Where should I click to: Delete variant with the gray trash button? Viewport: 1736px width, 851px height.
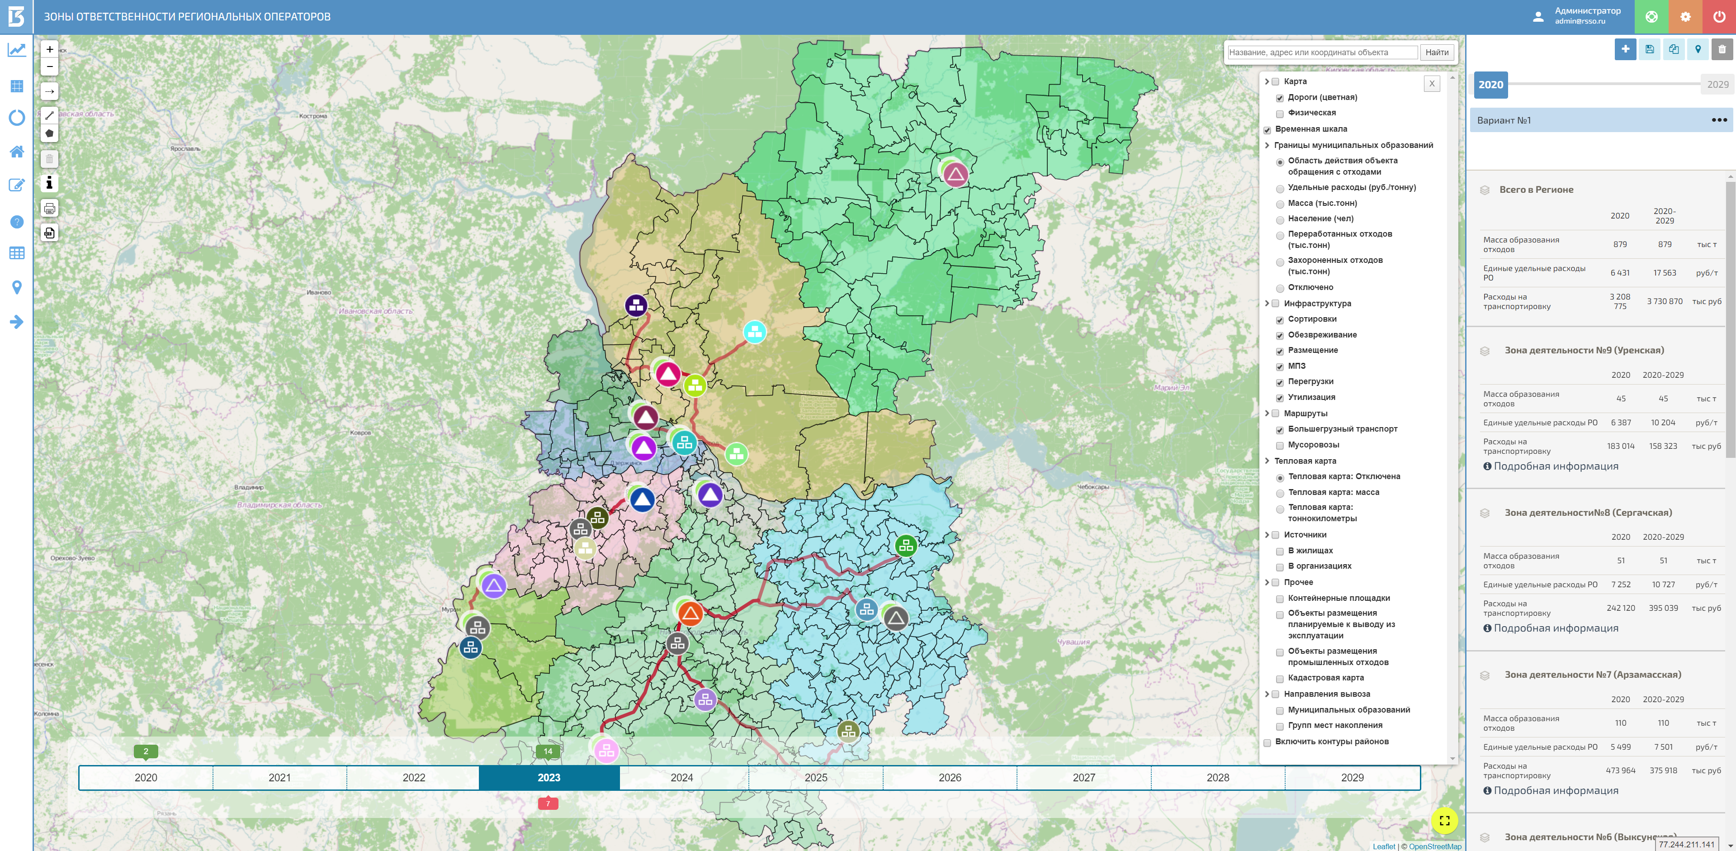coord(1722,48)
